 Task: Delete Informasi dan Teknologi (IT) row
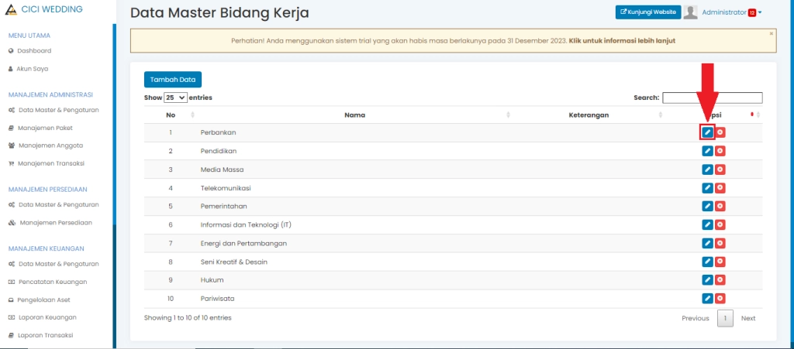(720, 224)
